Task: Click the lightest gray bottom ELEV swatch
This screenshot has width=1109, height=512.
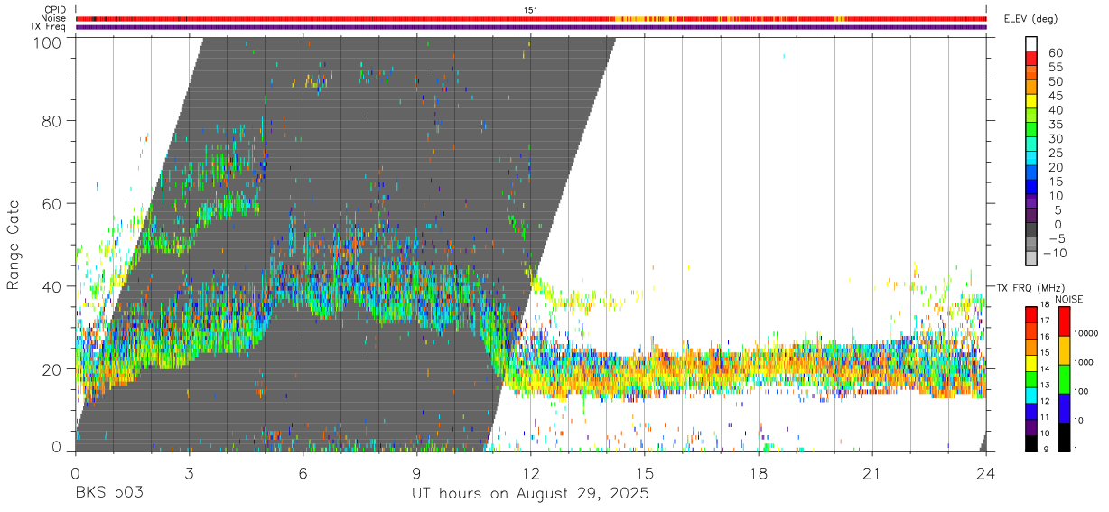Action: [x=1031, y=260]
